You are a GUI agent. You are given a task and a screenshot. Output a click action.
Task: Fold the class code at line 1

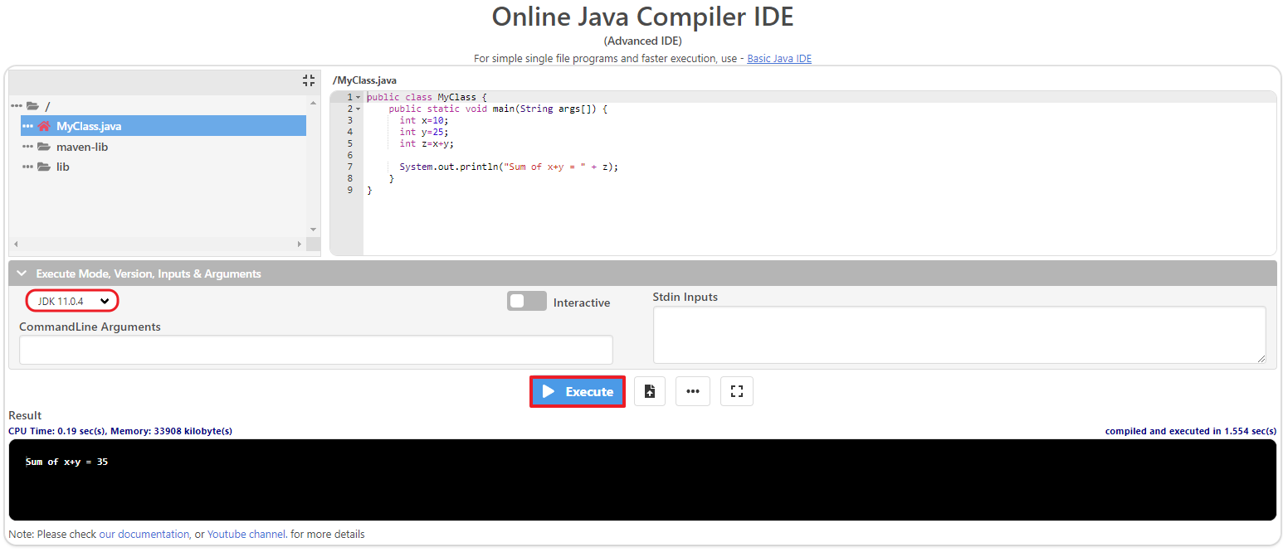pyautogui.click(x=358, y=97)
